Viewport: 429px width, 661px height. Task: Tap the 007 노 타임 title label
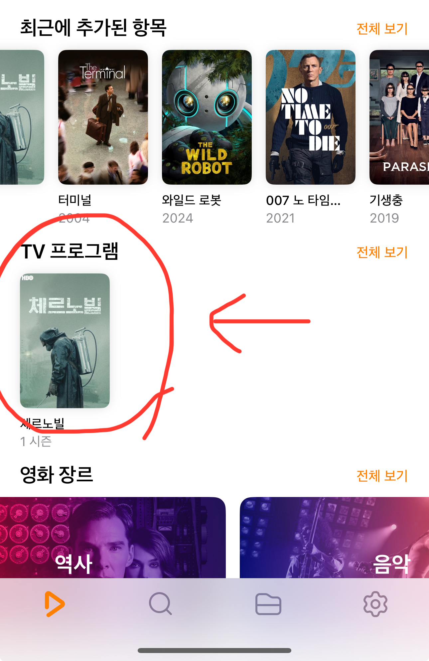point(303,200)
